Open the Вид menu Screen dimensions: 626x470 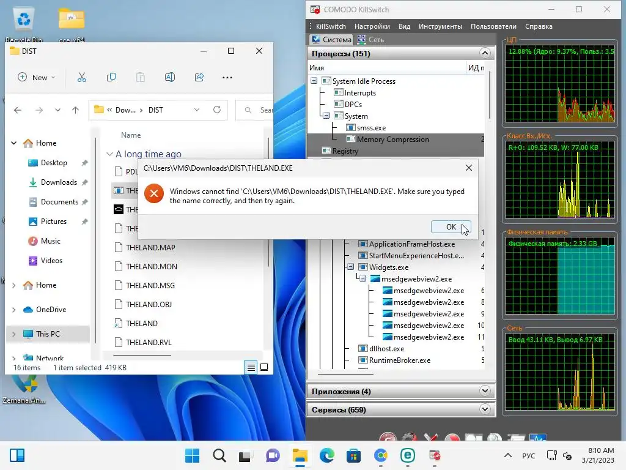click(404, 26)
